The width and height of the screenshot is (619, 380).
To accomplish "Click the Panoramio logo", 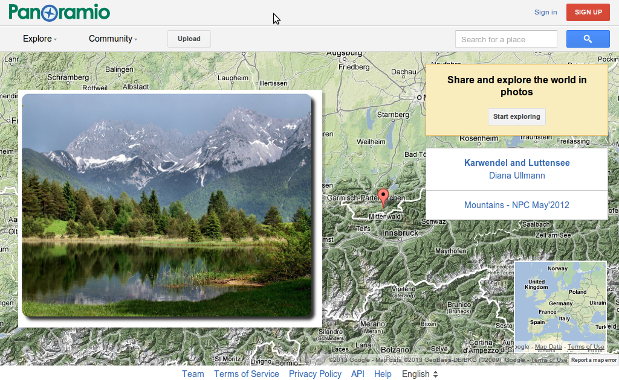I will click(59, 12).
